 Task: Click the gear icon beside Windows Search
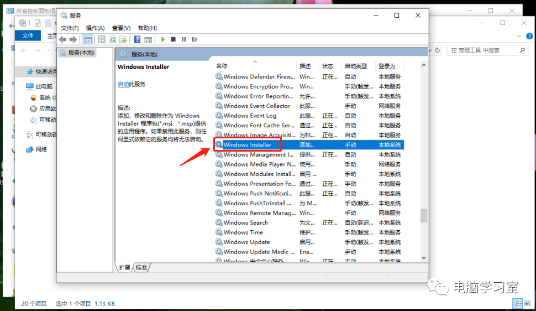[219, 222]
